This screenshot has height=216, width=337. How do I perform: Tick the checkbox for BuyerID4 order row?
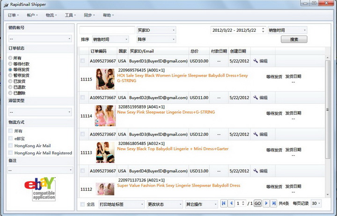[x=82, y=171]
